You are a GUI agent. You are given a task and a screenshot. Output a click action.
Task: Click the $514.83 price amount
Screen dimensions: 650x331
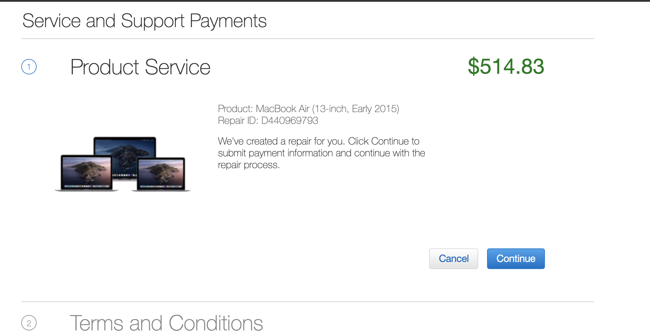click(506, 66)
